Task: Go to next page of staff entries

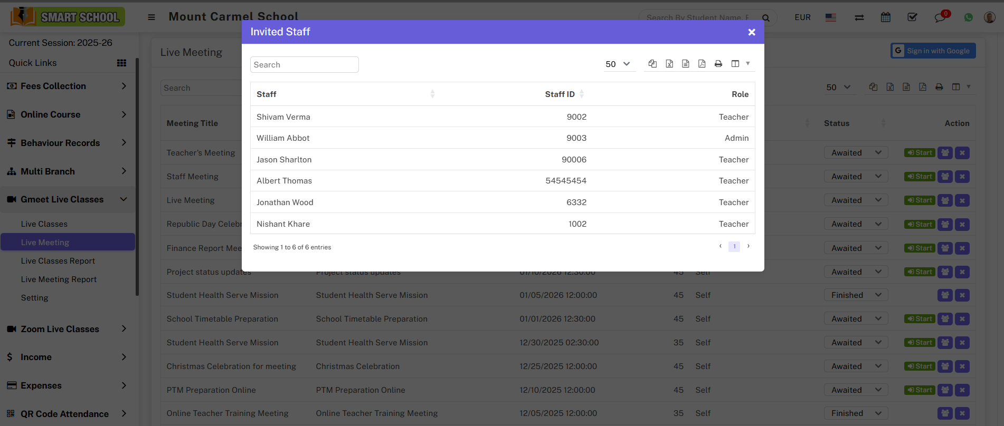Action: [749, 246]
